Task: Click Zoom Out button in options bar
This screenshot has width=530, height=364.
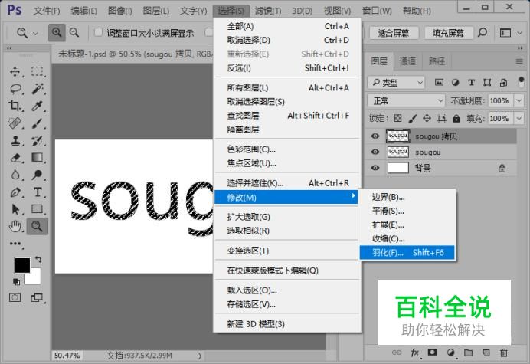Action: pyautogui.click(x=74, y=32)
